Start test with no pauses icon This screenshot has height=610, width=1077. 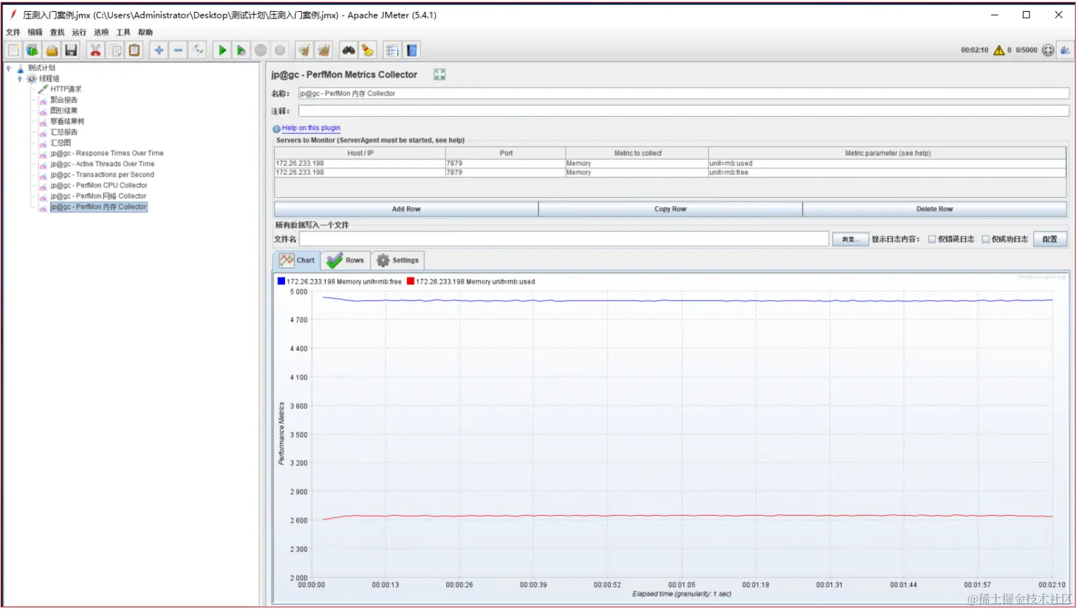(241, 50)
